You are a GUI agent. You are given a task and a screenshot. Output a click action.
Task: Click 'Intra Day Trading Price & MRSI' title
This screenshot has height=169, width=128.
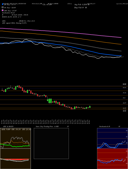(x=52, y=126)
